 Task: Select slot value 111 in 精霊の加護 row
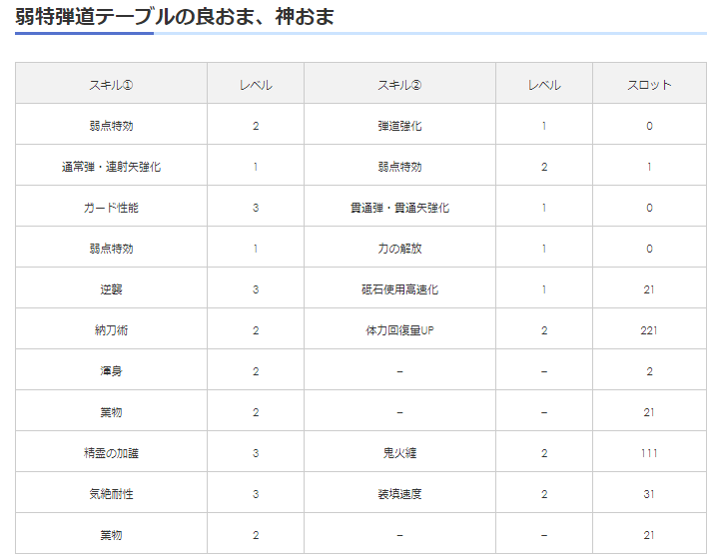click(x=649, y=453)
